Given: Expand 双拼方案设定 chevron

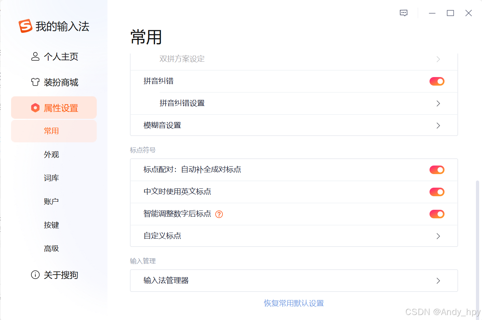Looking at the screenshot, I should coord(438,59).
